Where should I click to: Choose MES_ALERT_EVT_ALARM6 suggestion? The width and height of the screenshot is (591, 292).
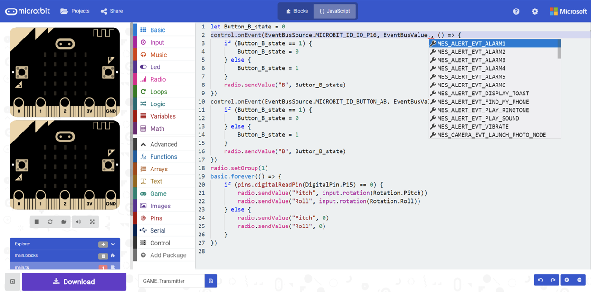(x=493, y=85)
